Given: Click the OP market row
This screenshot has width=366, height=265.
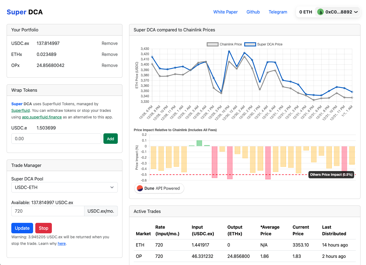Looking at the screenshot, I should point(245,256).
